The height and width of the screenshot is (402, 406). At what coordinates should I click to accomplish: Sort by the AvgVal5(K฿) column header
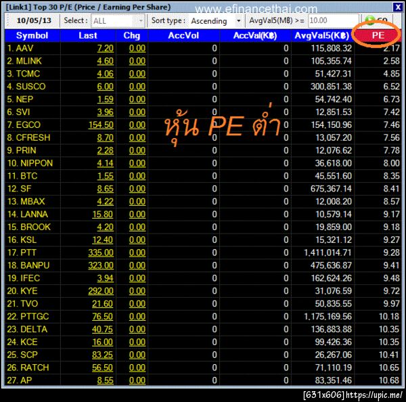(322, 35)
